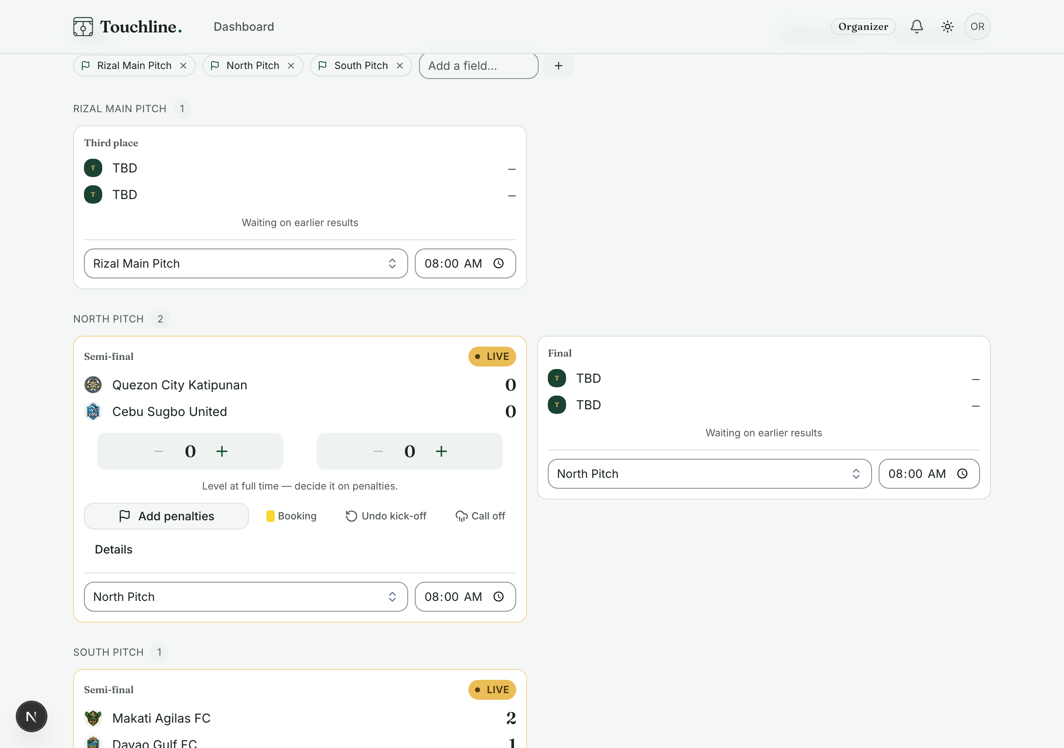
Task: Decrease Quezon City Katipunan score with minus
Action: 158,451
